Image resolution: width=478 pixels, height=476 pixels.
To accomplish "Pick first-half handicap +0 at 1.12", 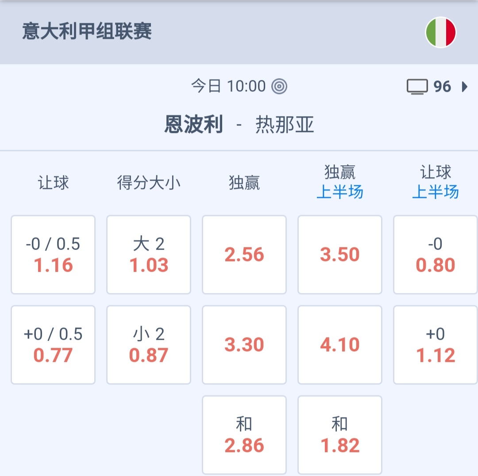I will click(x=436, y=345).
